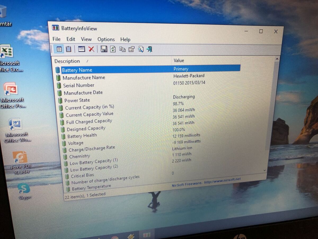Click the Chrome icon in the taskbar
This screenshot has width=318, height=239.
coord(114,238)
